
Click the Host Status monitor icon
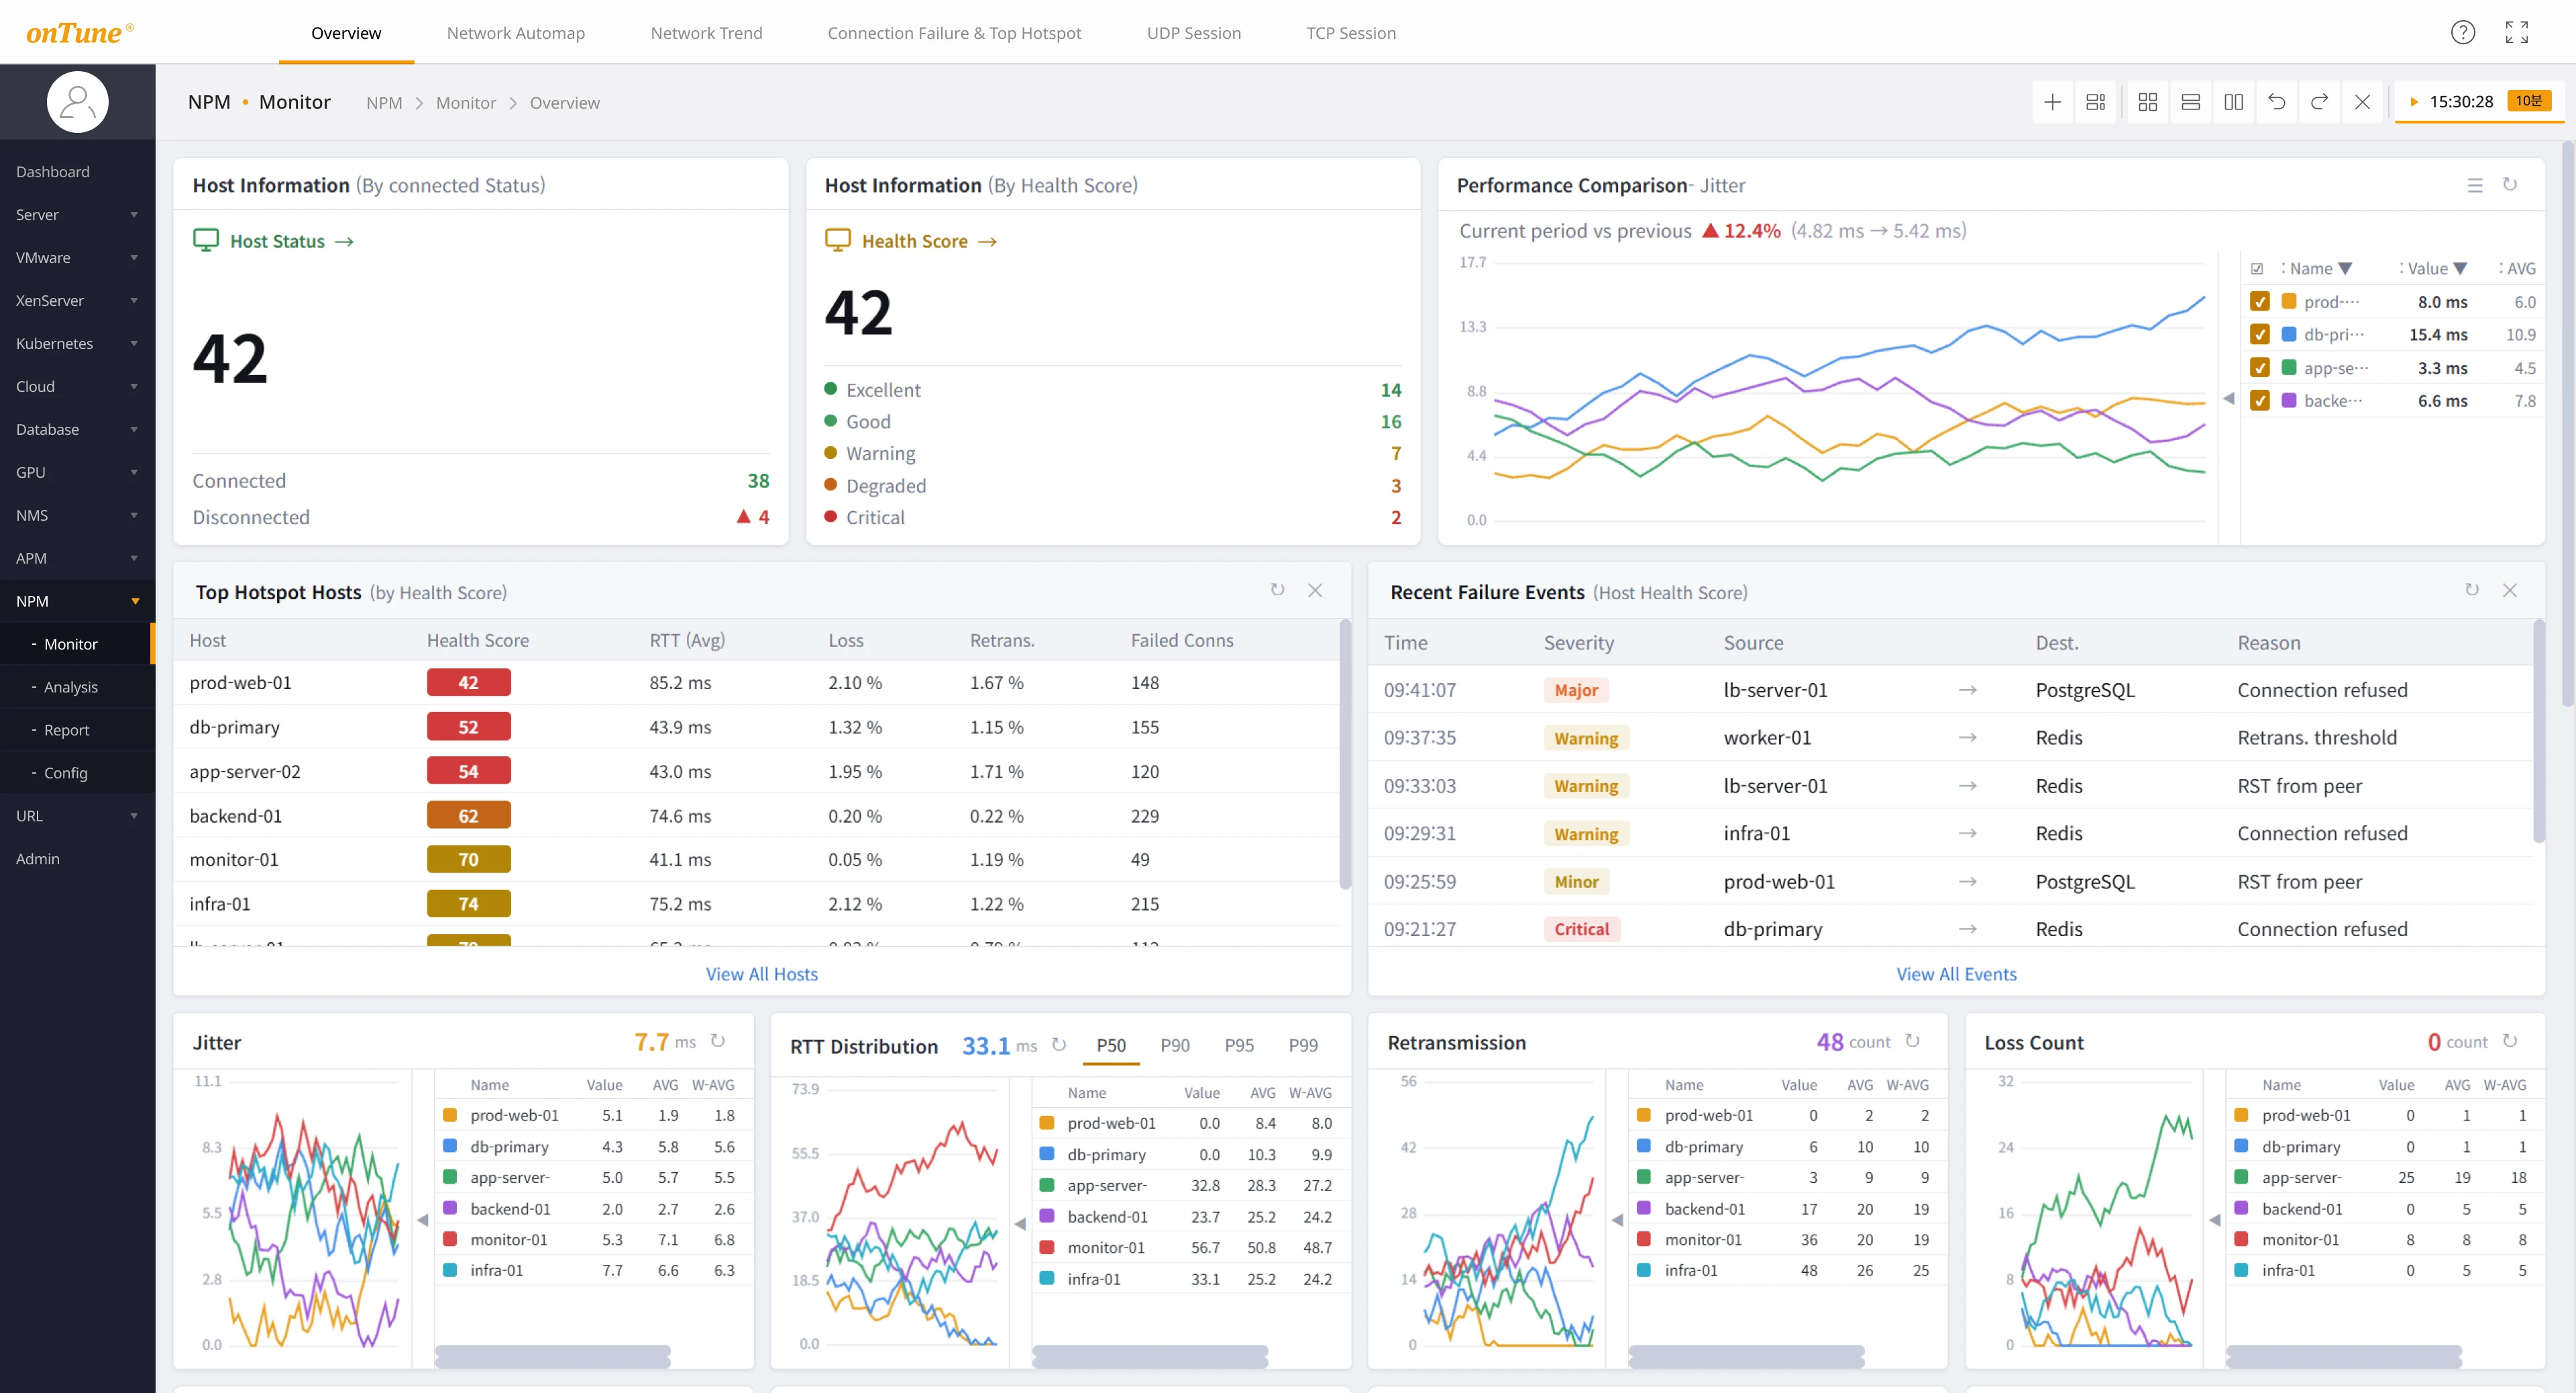pos(206,240)
